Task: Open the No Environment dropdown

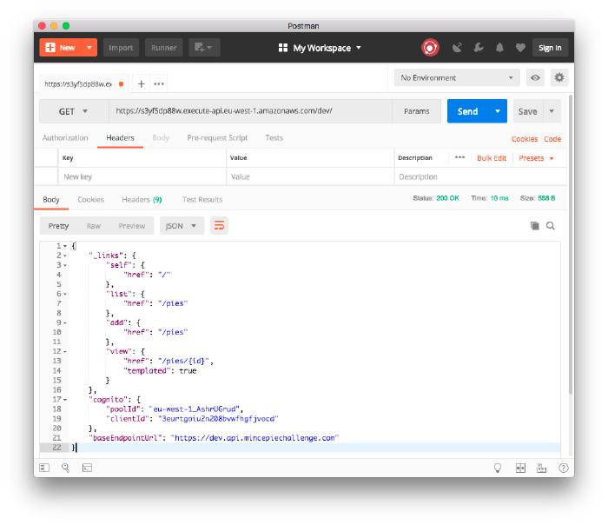Action: click(x=457, y=77)
